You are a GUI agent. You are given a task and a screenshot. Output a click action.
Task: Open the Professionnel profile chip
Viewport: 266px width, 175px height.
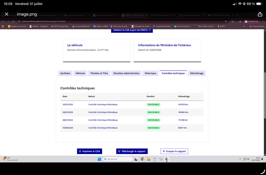click(252, 21)
